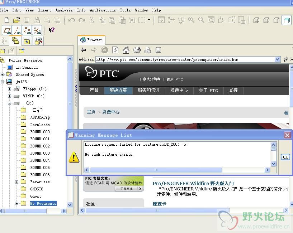The height and width of the screenshot is (233, 293).
Task: Switch to Model Tree navigator tab
Action: [4, 40]
